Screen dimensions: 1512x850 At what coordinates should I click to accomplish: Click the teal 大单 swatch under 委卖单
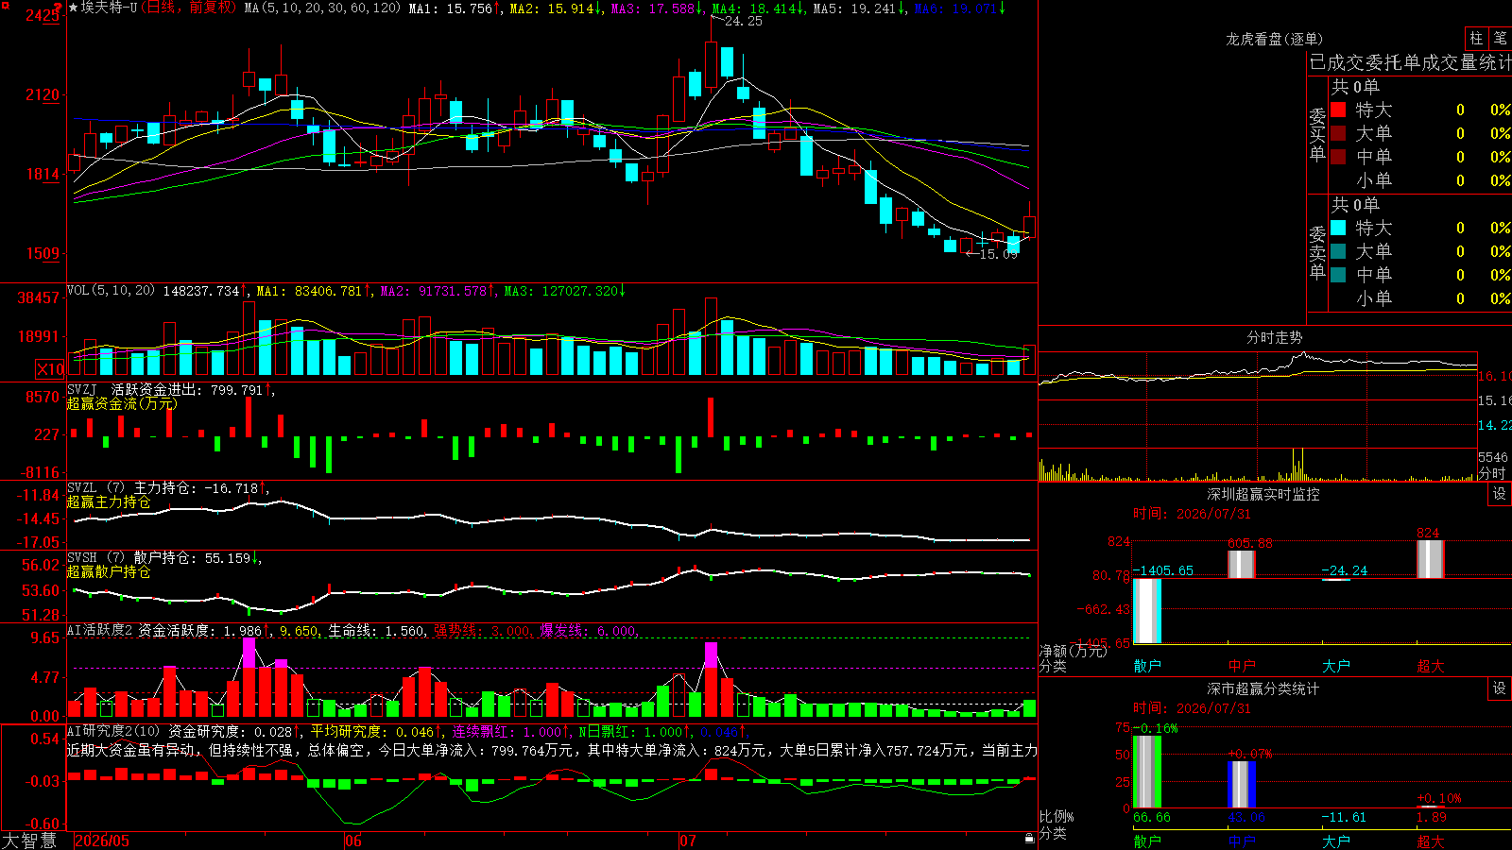[1338, 251]
